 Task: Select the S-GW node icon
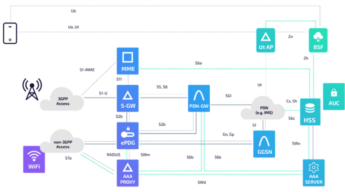click(x=127, y=99)
